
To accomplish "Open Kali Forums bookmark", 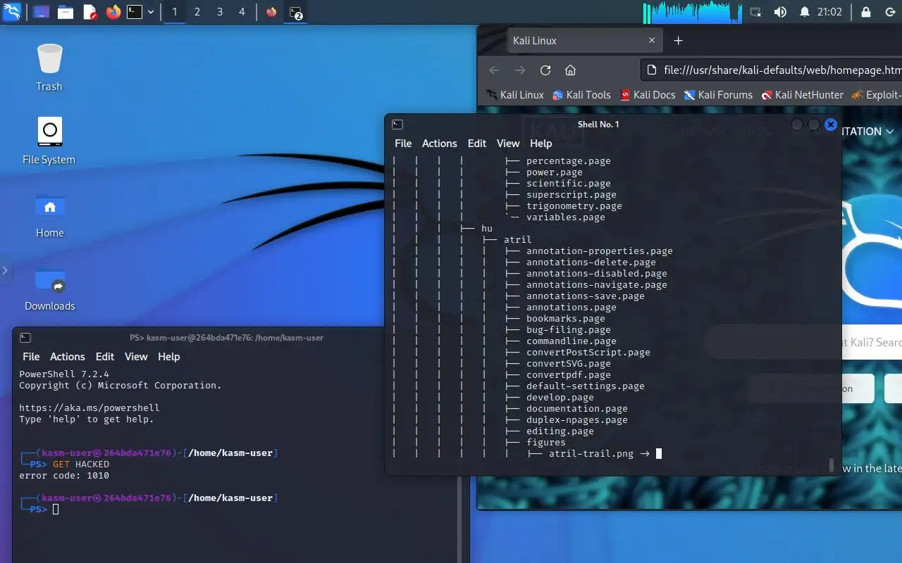I will [718, 94].
